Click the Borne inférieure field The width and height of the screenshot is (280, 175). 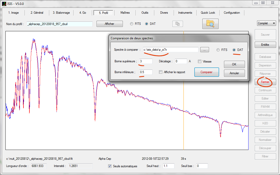[x=146, y=72]
